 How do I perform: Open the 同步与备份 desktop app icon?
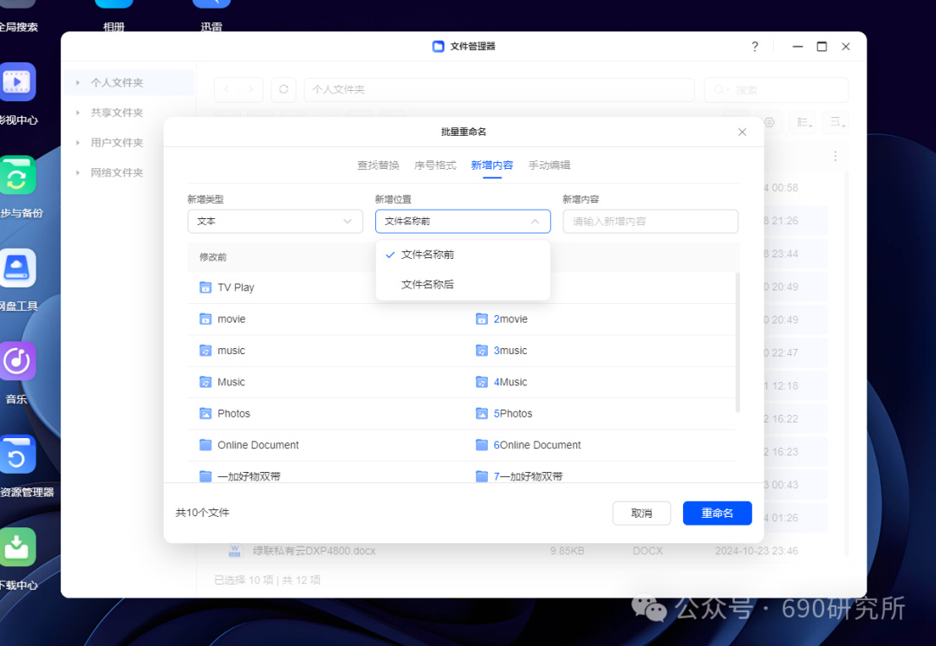tap(18, 175)
